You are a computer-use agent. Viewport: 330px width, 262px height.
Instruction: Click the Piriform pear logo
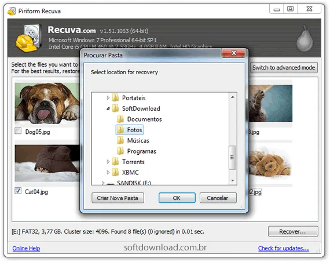(x=305, y=39)
